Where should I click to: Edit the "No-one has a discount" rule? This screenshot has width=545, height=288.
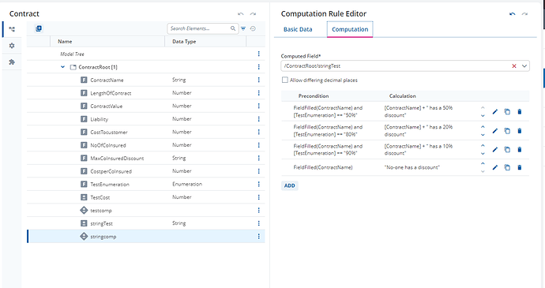(x=495, y=167)
